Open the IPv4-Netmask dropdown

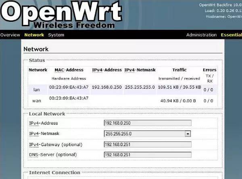pyautogui.click(x=147, y=134)
